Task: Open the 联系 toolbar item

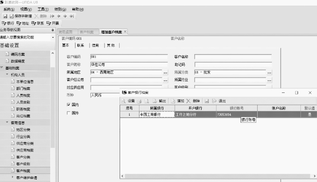Action: point(37,23)
